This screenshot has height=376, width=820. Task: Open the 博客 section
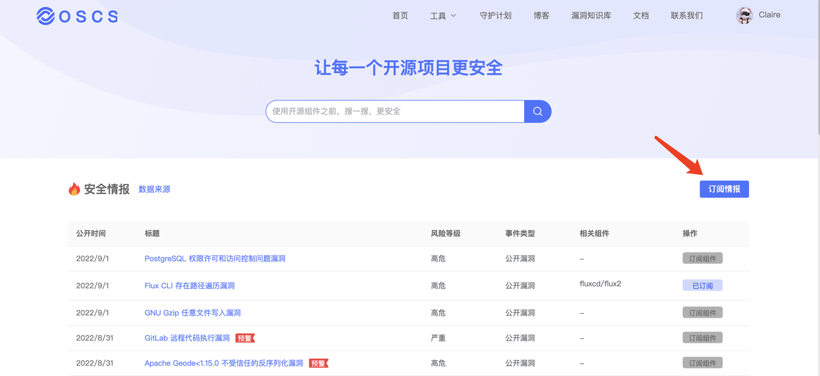point(541,15)
